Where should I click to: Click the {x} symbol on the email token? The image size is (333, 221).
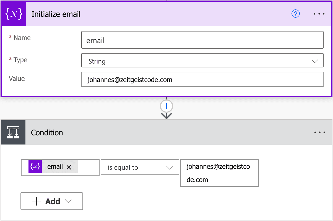pos(35,166)
